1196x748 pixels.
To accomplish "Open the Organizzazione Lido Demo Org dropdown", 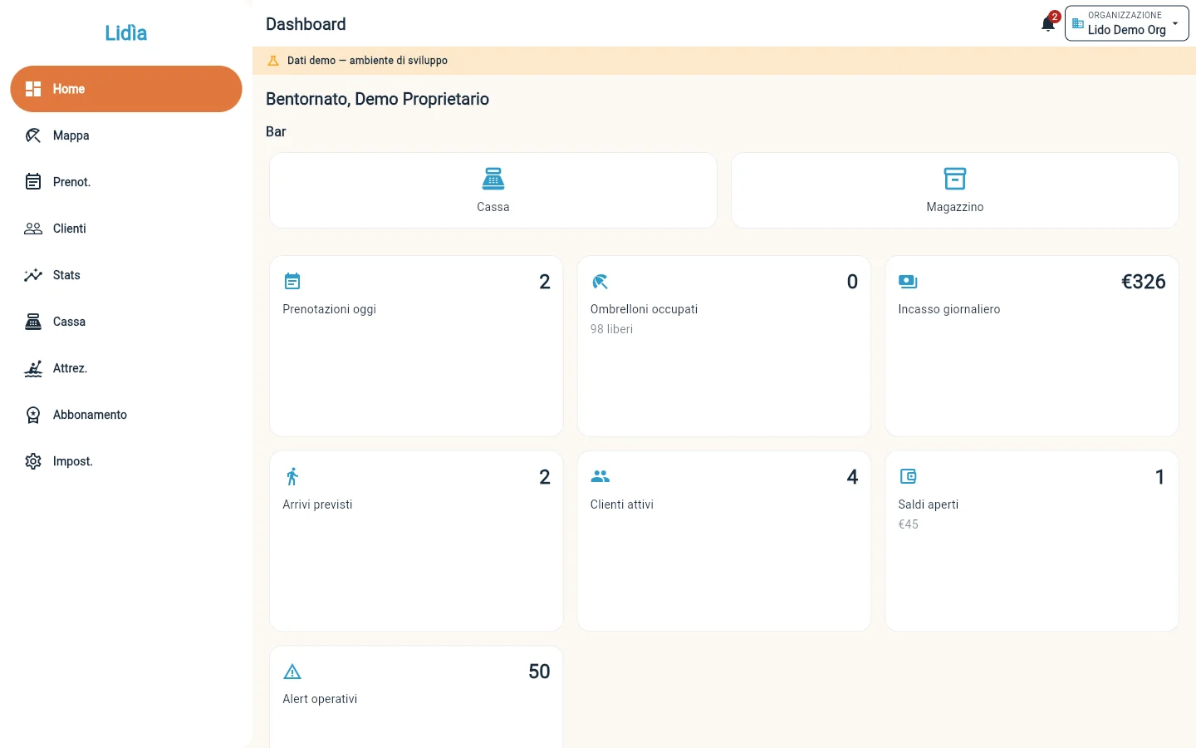I will pyautogui.click(x=1126, y=23).
